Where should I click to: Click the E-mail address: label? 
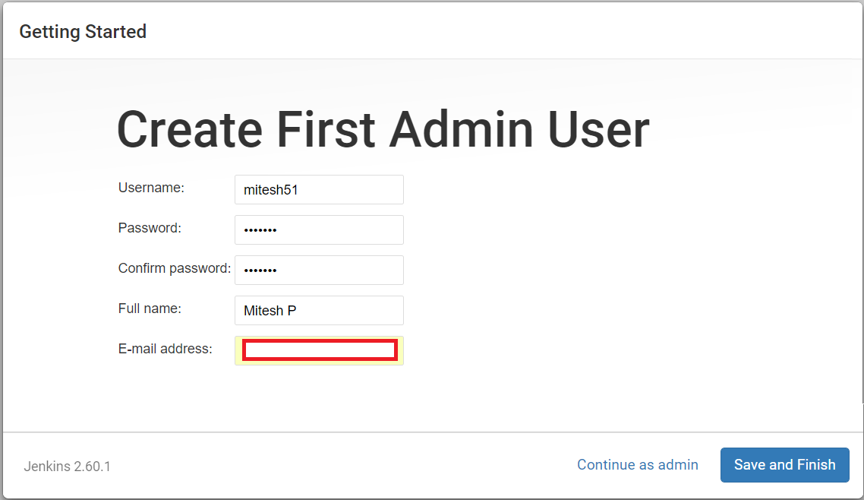click(x=165, y=348)
